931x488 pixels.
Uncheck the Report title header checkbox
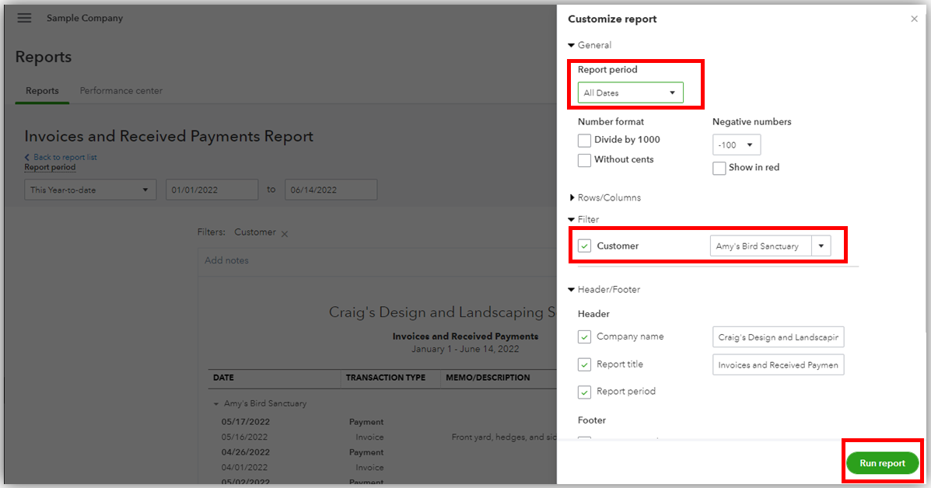pyautogui.click(x=584, y=364)
